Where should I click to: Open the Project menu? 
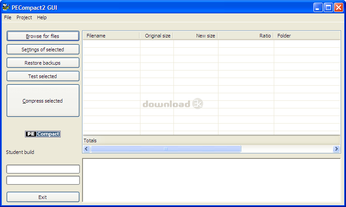[x=24, y=17]
